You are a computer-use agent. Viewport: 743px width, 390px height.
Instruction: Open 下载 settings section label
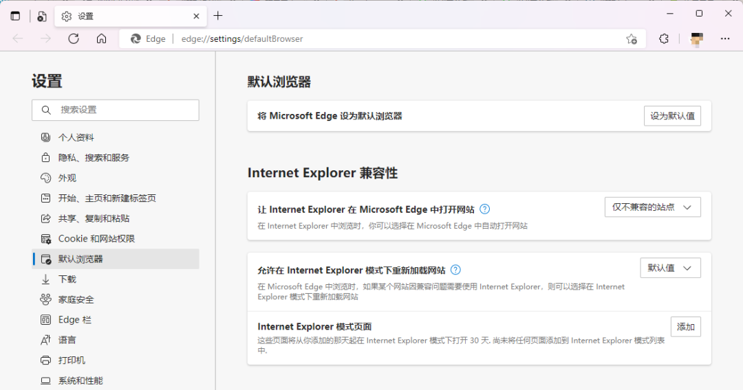tap(67, 279)
